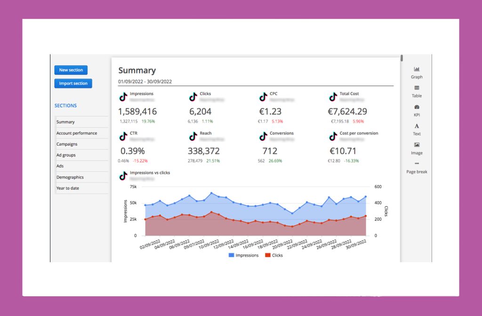Open the Summary section

coord(65,122)
